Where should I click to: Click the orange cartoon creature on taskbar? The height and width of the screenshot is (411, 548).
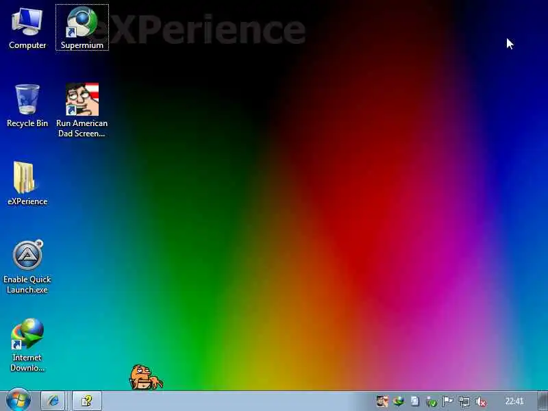click(x=146, y=377)
